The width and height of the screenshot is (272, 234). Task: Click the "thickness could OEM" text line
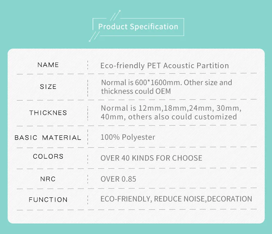[136, 91]
